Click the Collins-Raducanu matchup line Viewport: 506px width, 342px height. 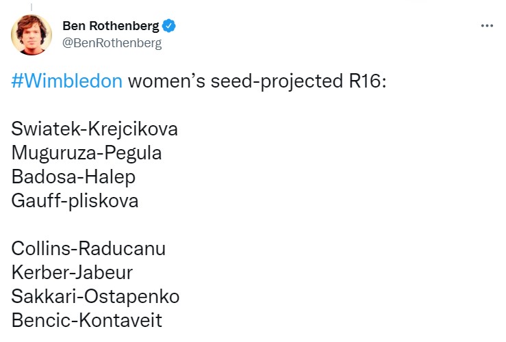click(89, 248)
